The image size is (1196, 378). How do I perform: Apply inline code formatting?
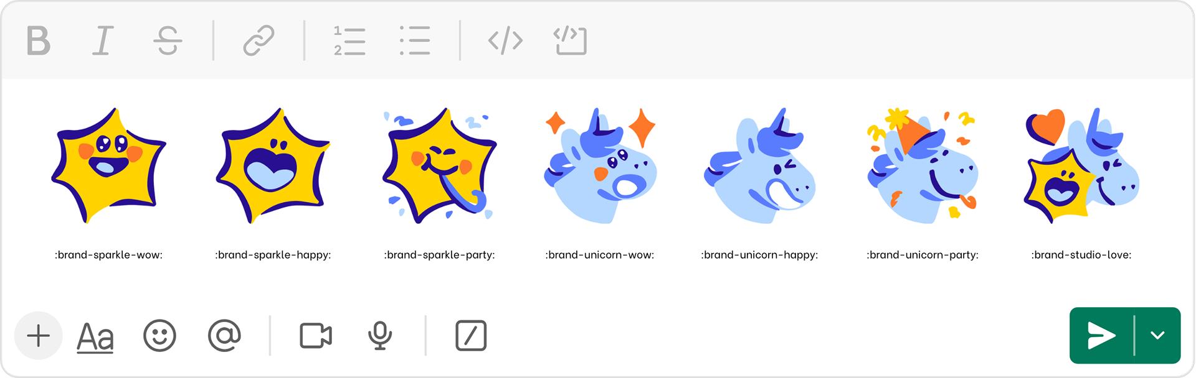click(505, 41)
